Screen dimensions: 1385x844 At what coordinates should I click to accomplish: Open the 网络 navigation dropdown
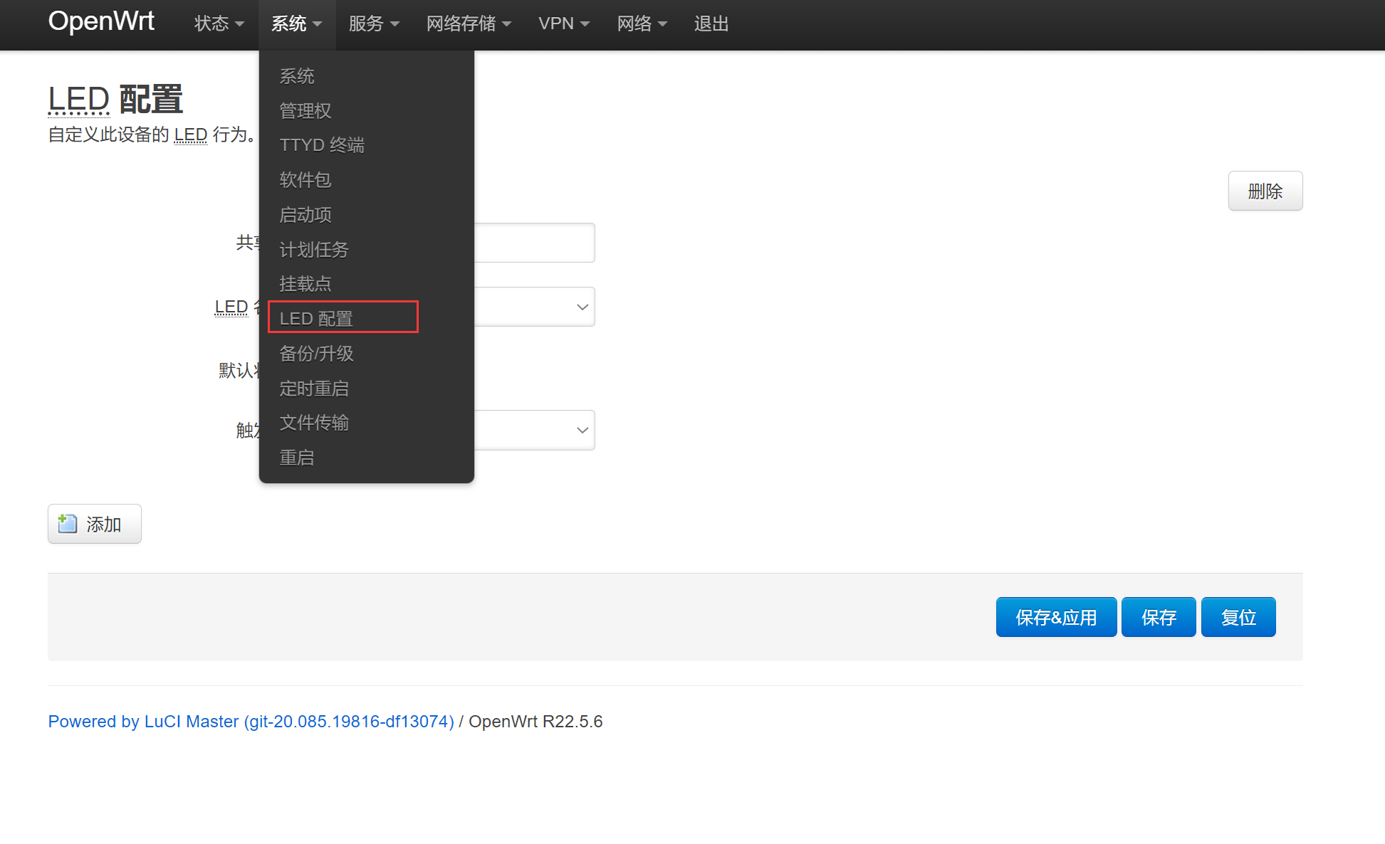(641, 24)
